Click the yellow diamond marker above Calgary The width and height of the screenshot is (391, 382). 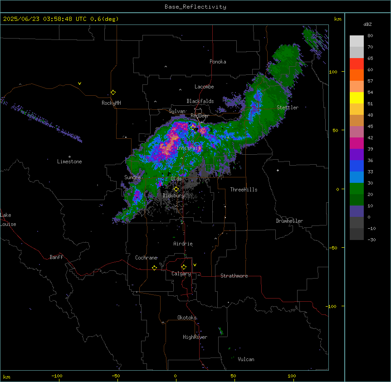184,267
